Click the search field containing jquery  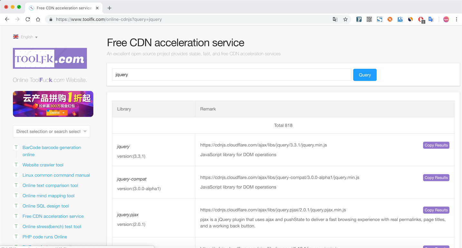(232, 75)
